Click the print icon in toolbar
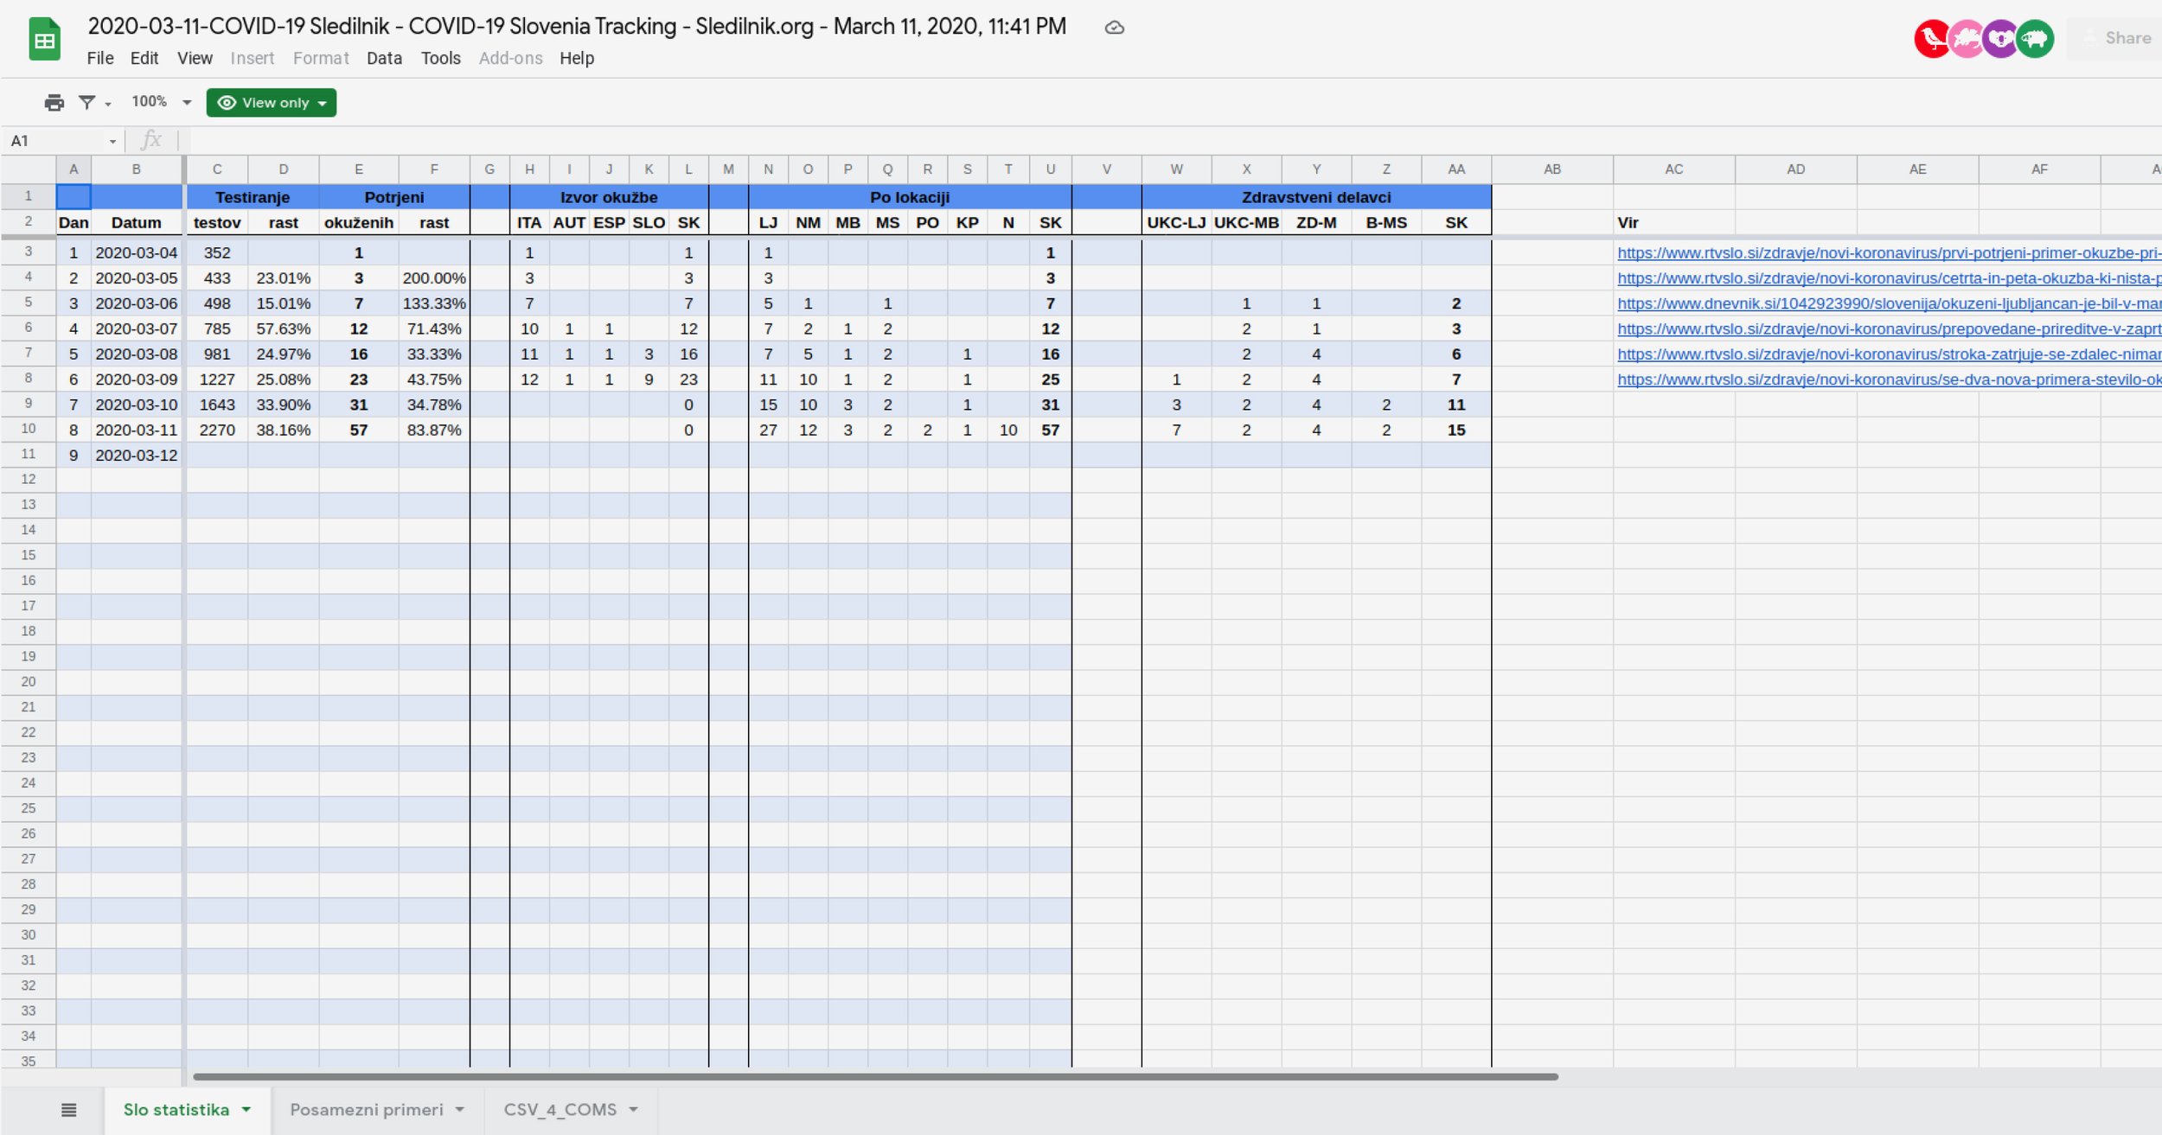This screenshot has height=1135, width=2162. click(54, 103)
